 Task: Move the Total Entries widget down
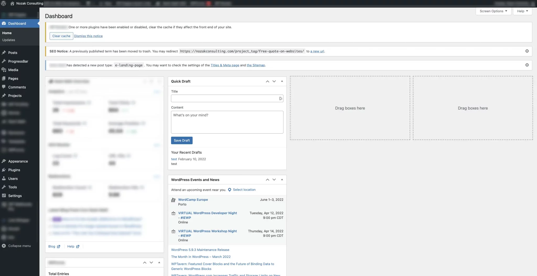(151, 263)
